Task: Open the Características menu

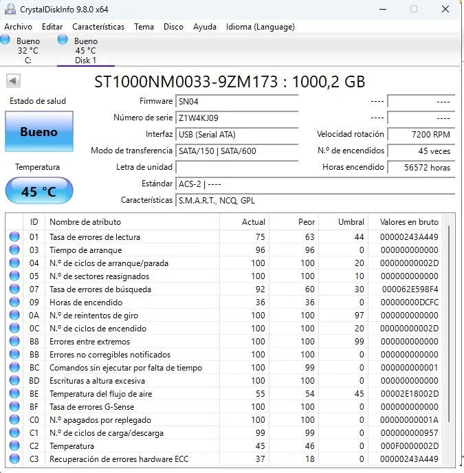Action: [98, 27]
